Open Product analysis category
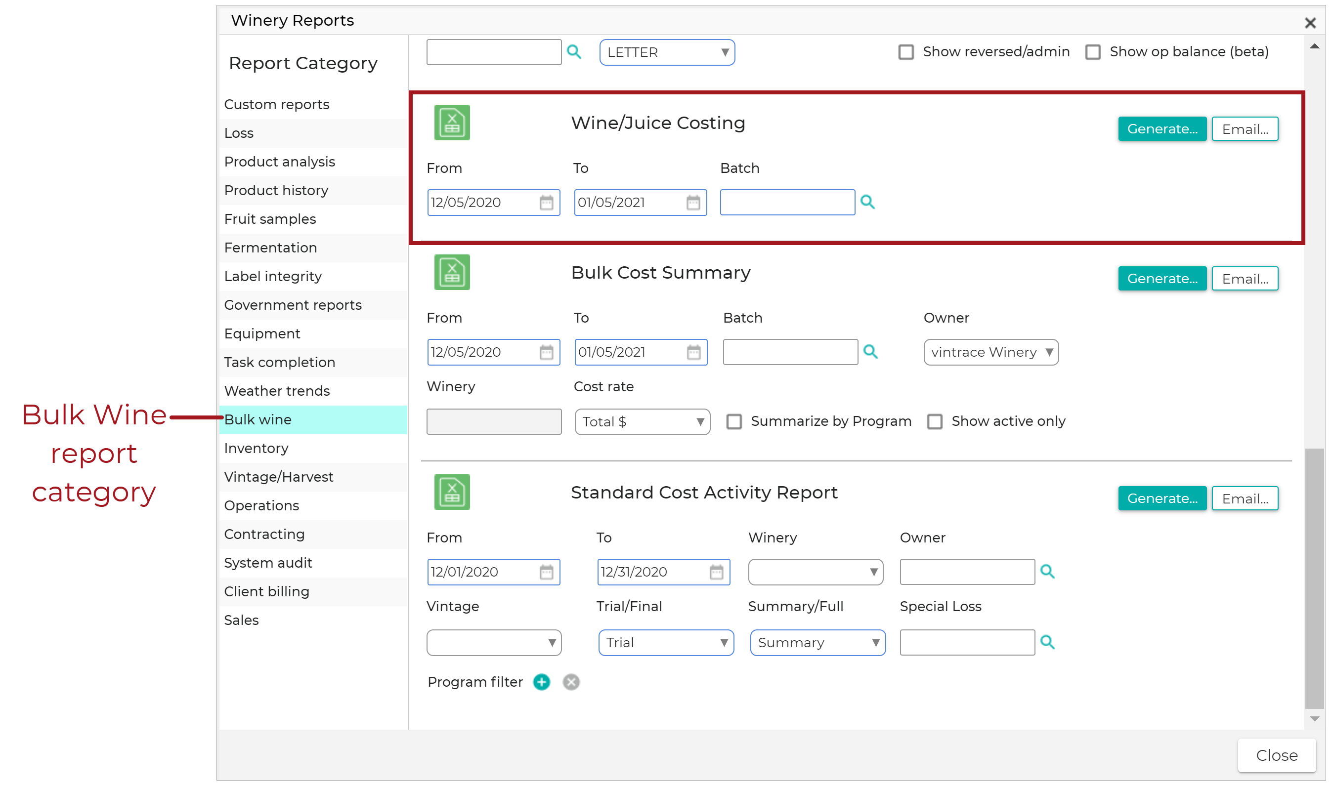The image size is (1333, 787). [x=313, y=162]
